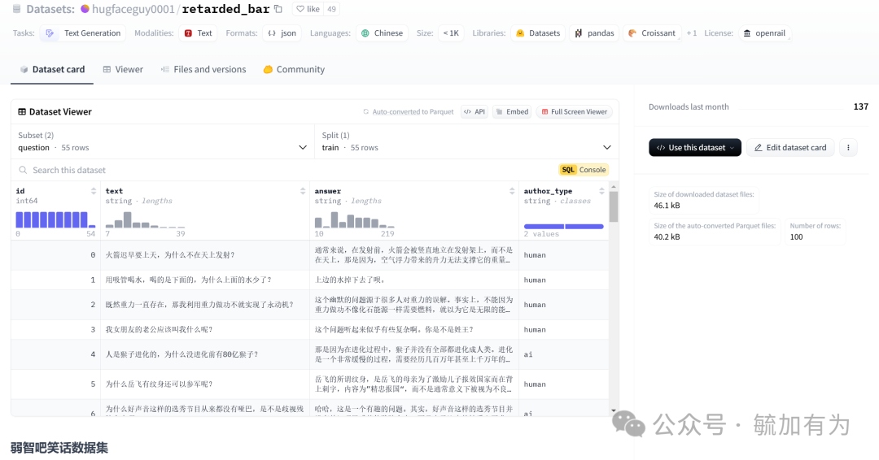This screenshot has height=460, width=879.
Task: Click the text lengths histogram
Action: [x=145, y=219]
